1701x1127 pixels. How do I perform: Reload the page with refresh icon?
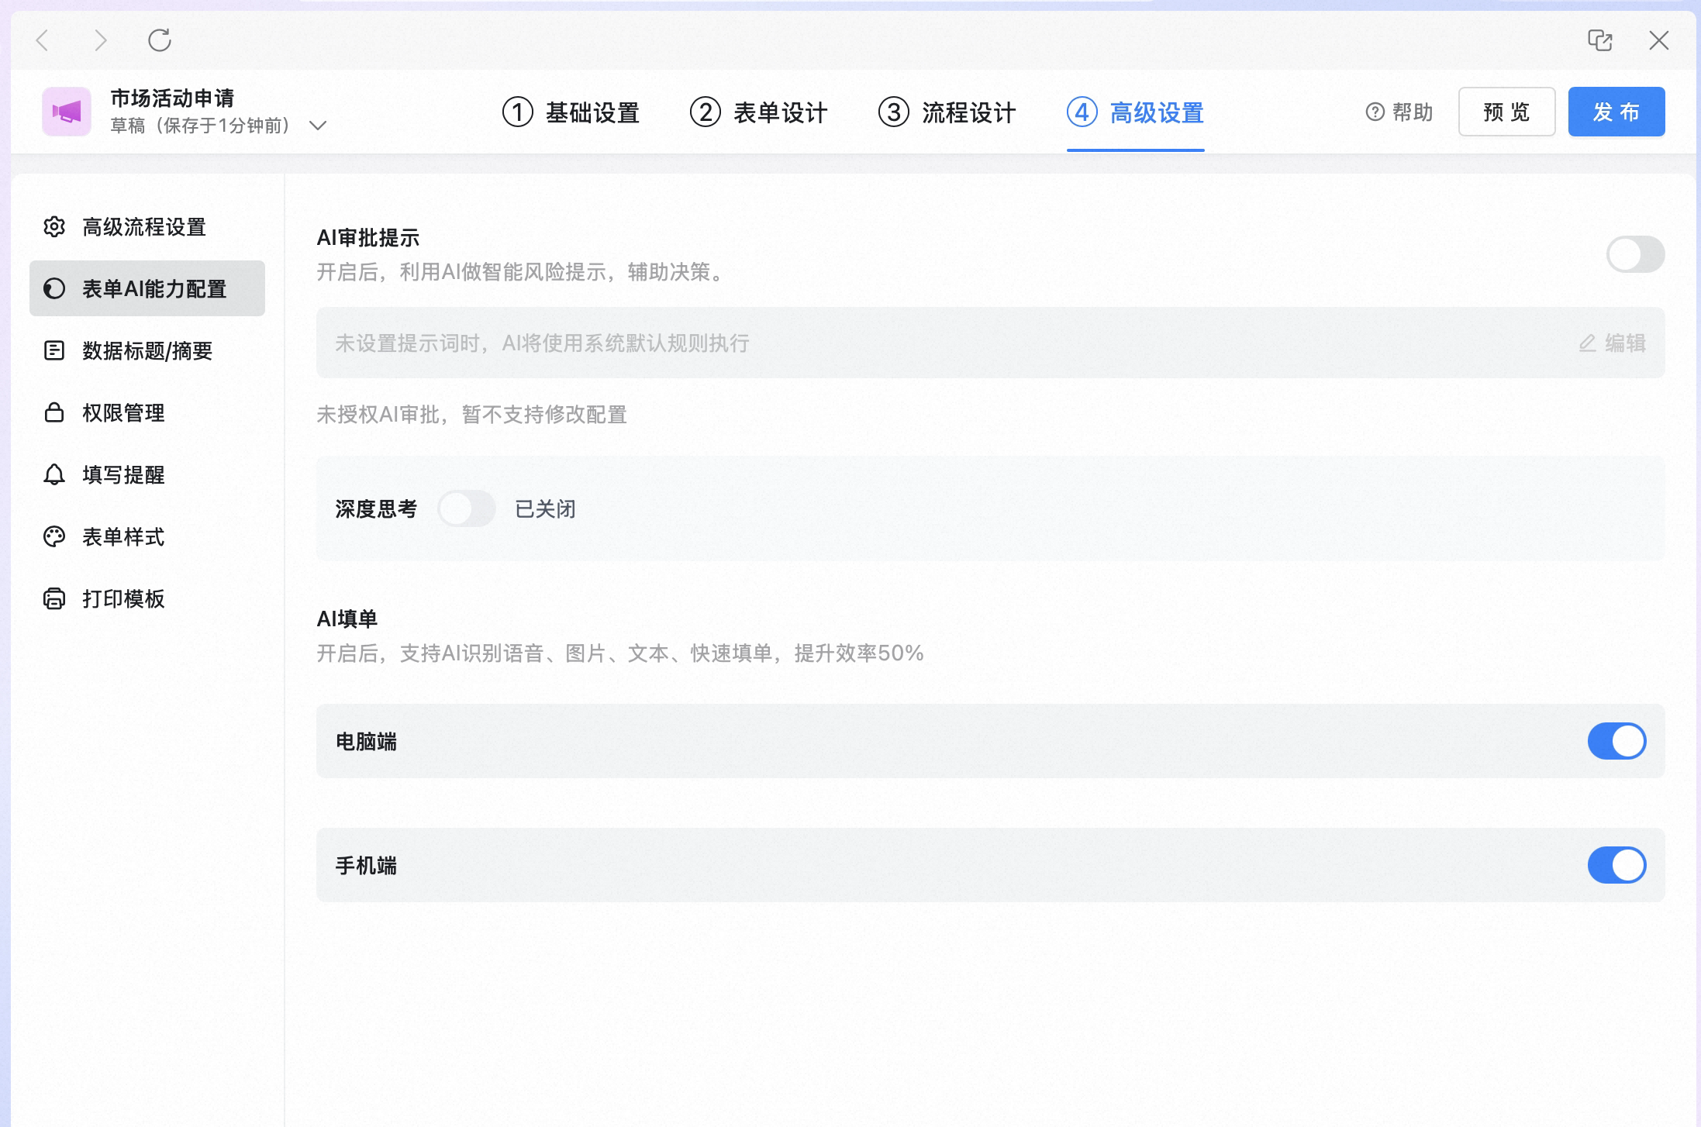point(160,40)
